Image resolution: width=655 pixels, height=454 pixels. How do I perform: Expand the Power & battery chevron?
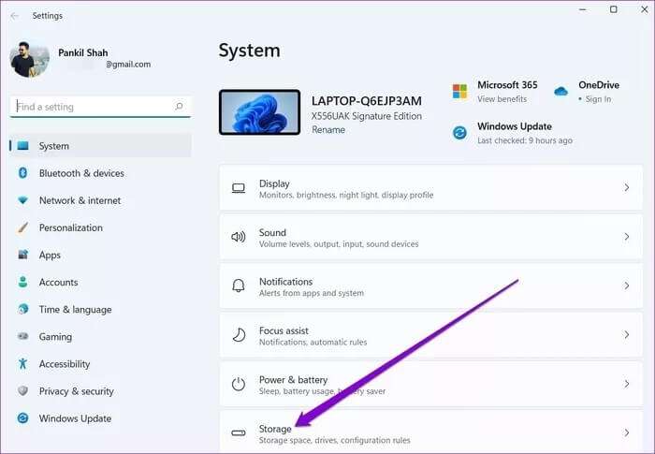(x=627, y=384)
